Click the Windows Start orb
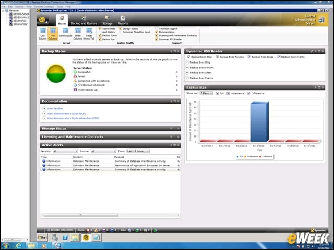334x250 pixels. click(5, 246)
